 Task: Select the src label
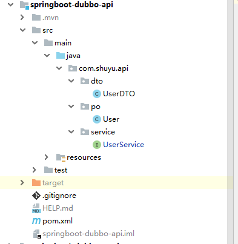(x=48, y=30)
